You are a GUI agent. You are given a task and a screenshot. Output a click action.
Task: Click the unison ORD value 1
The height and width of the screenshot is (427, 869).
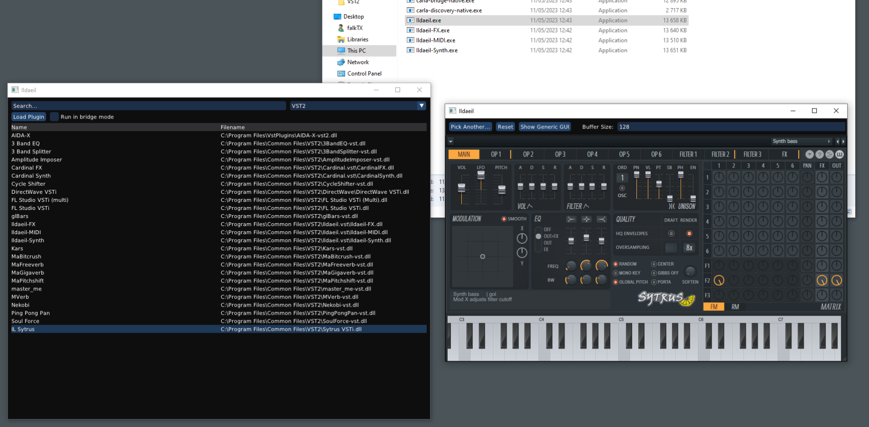coord(622,178)
